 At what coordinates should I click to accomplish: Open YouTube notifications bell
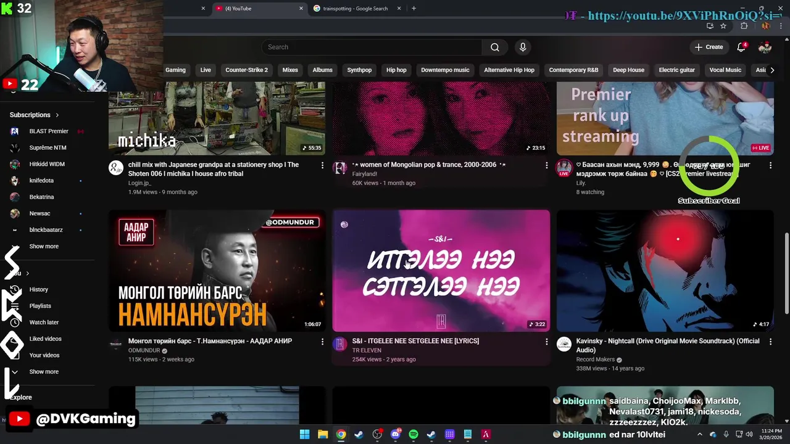tap(741, 47)
